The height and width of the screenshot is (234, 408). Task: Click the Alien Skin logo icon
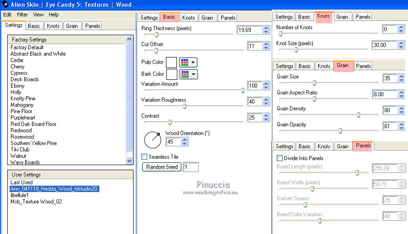(x=5, y=4)
